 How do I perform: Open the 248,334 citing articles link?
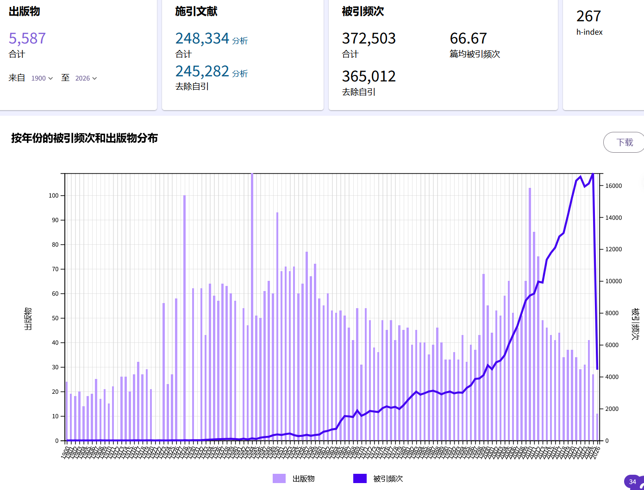pos(202,38)
